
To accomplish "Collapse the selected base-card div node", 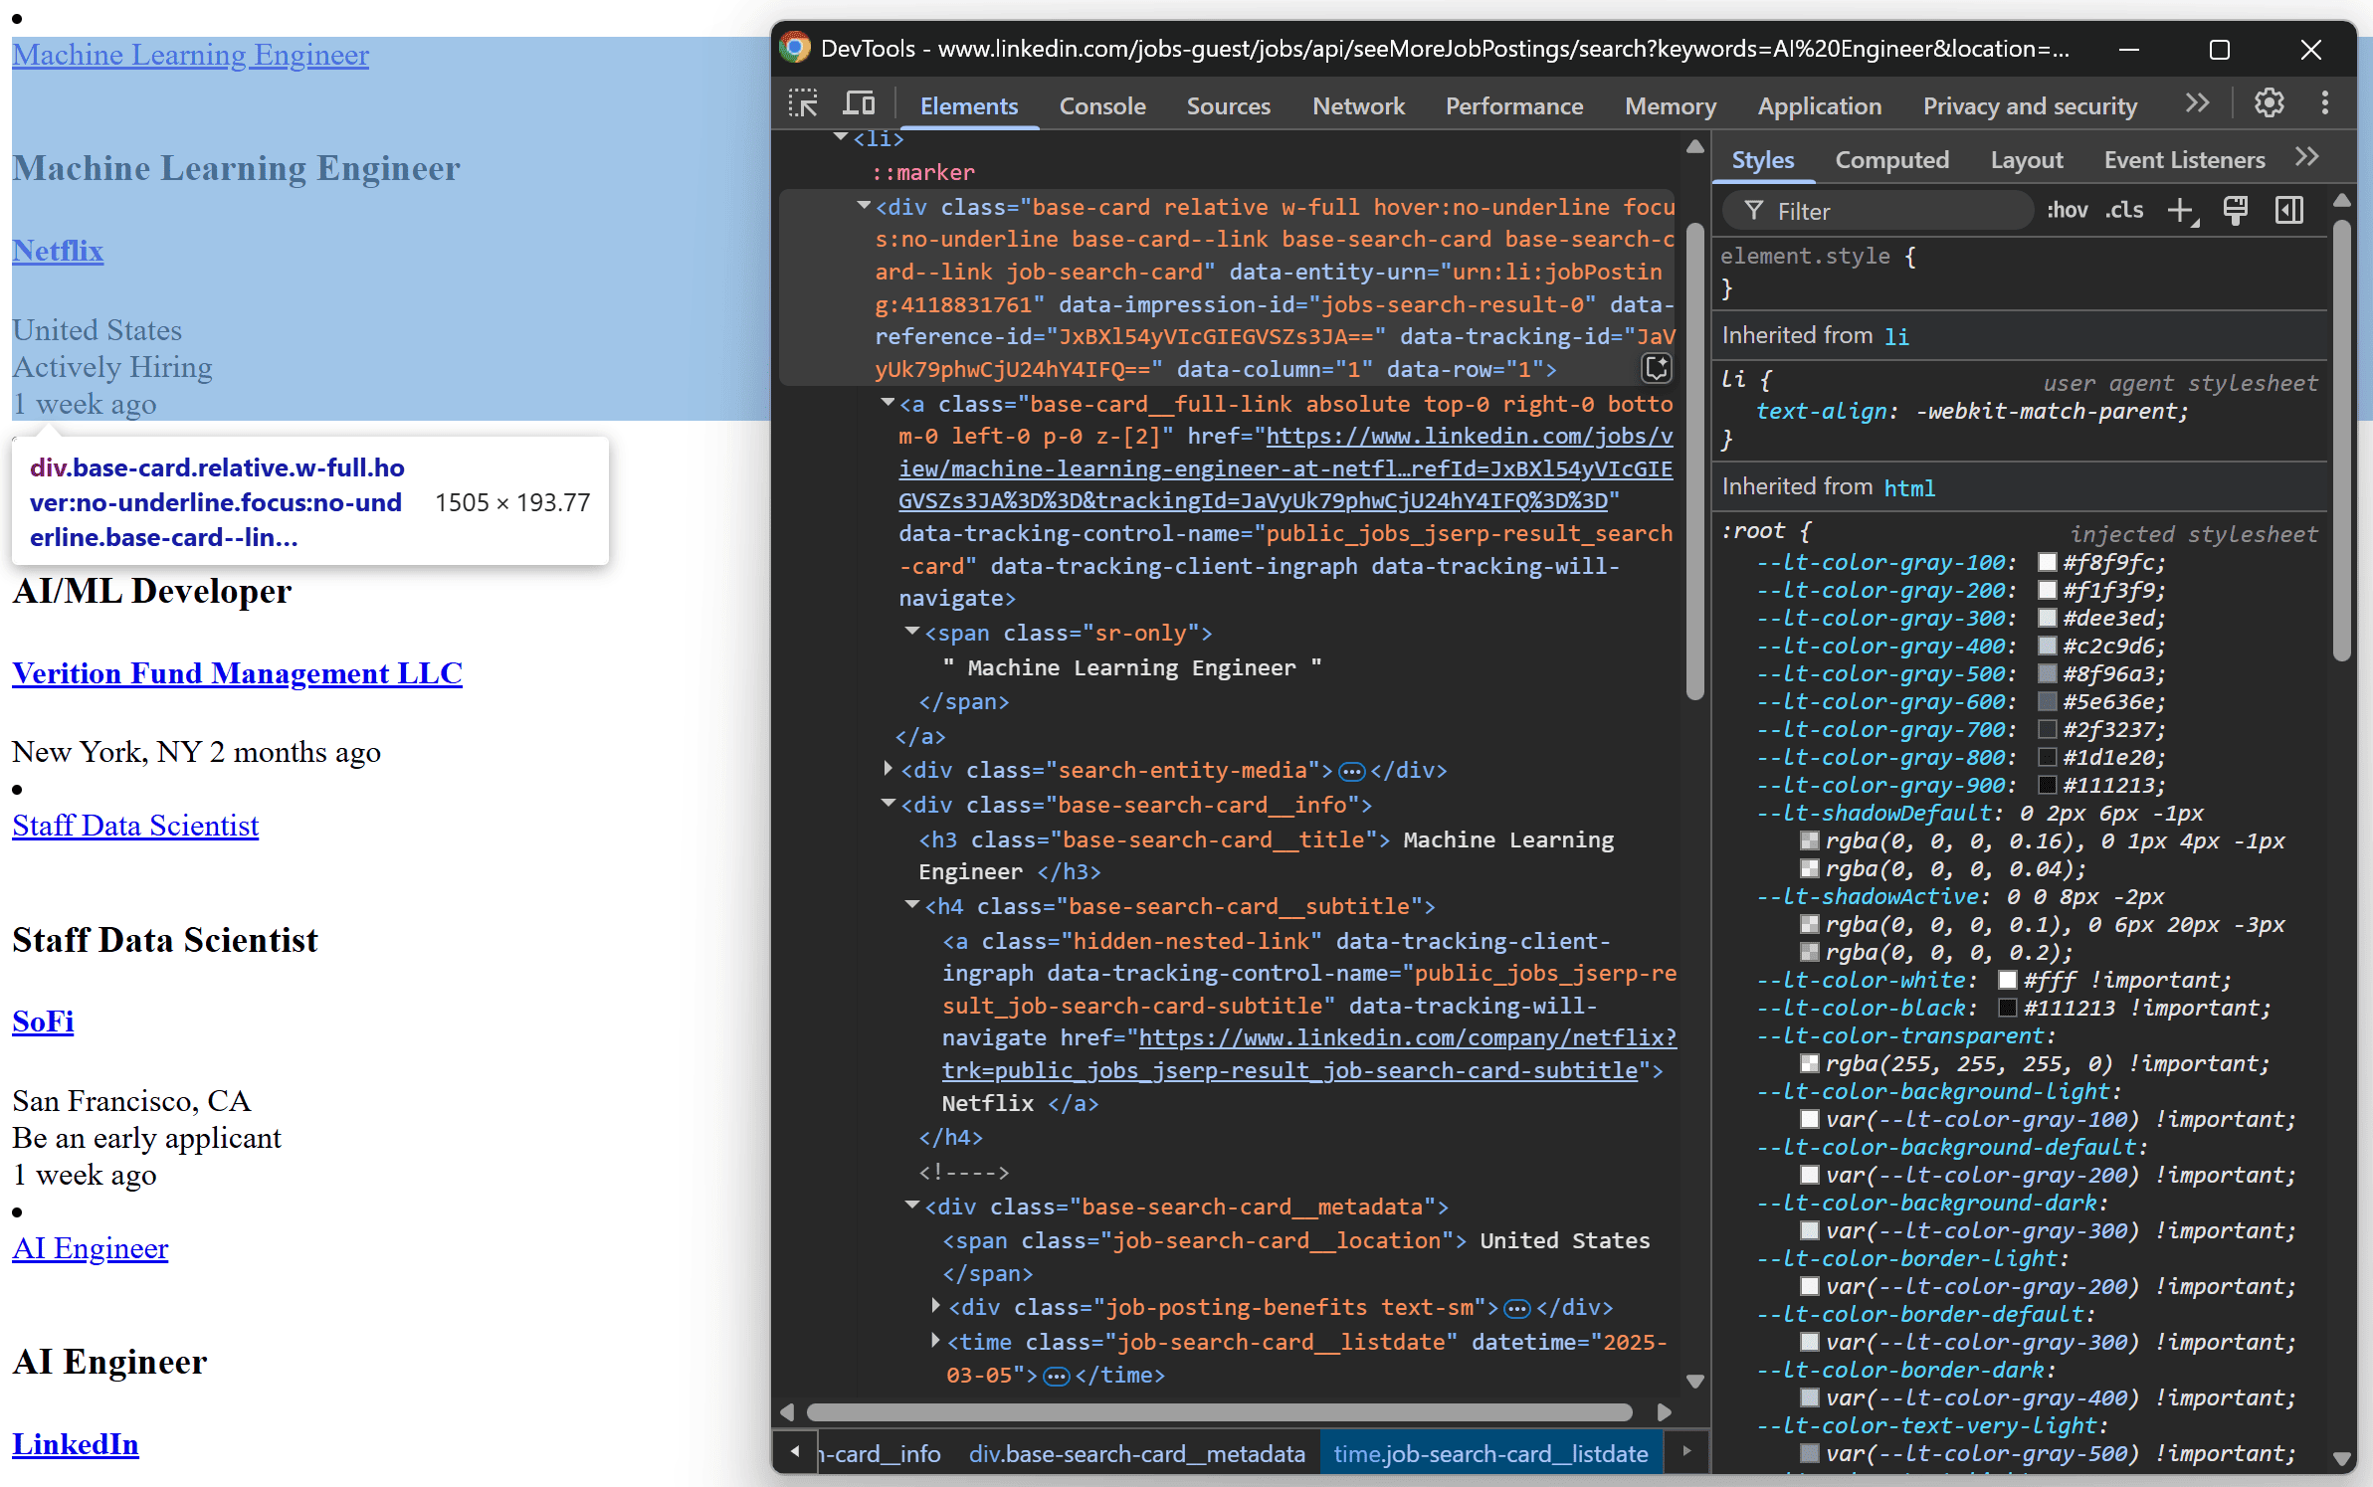I will [862, 206].
